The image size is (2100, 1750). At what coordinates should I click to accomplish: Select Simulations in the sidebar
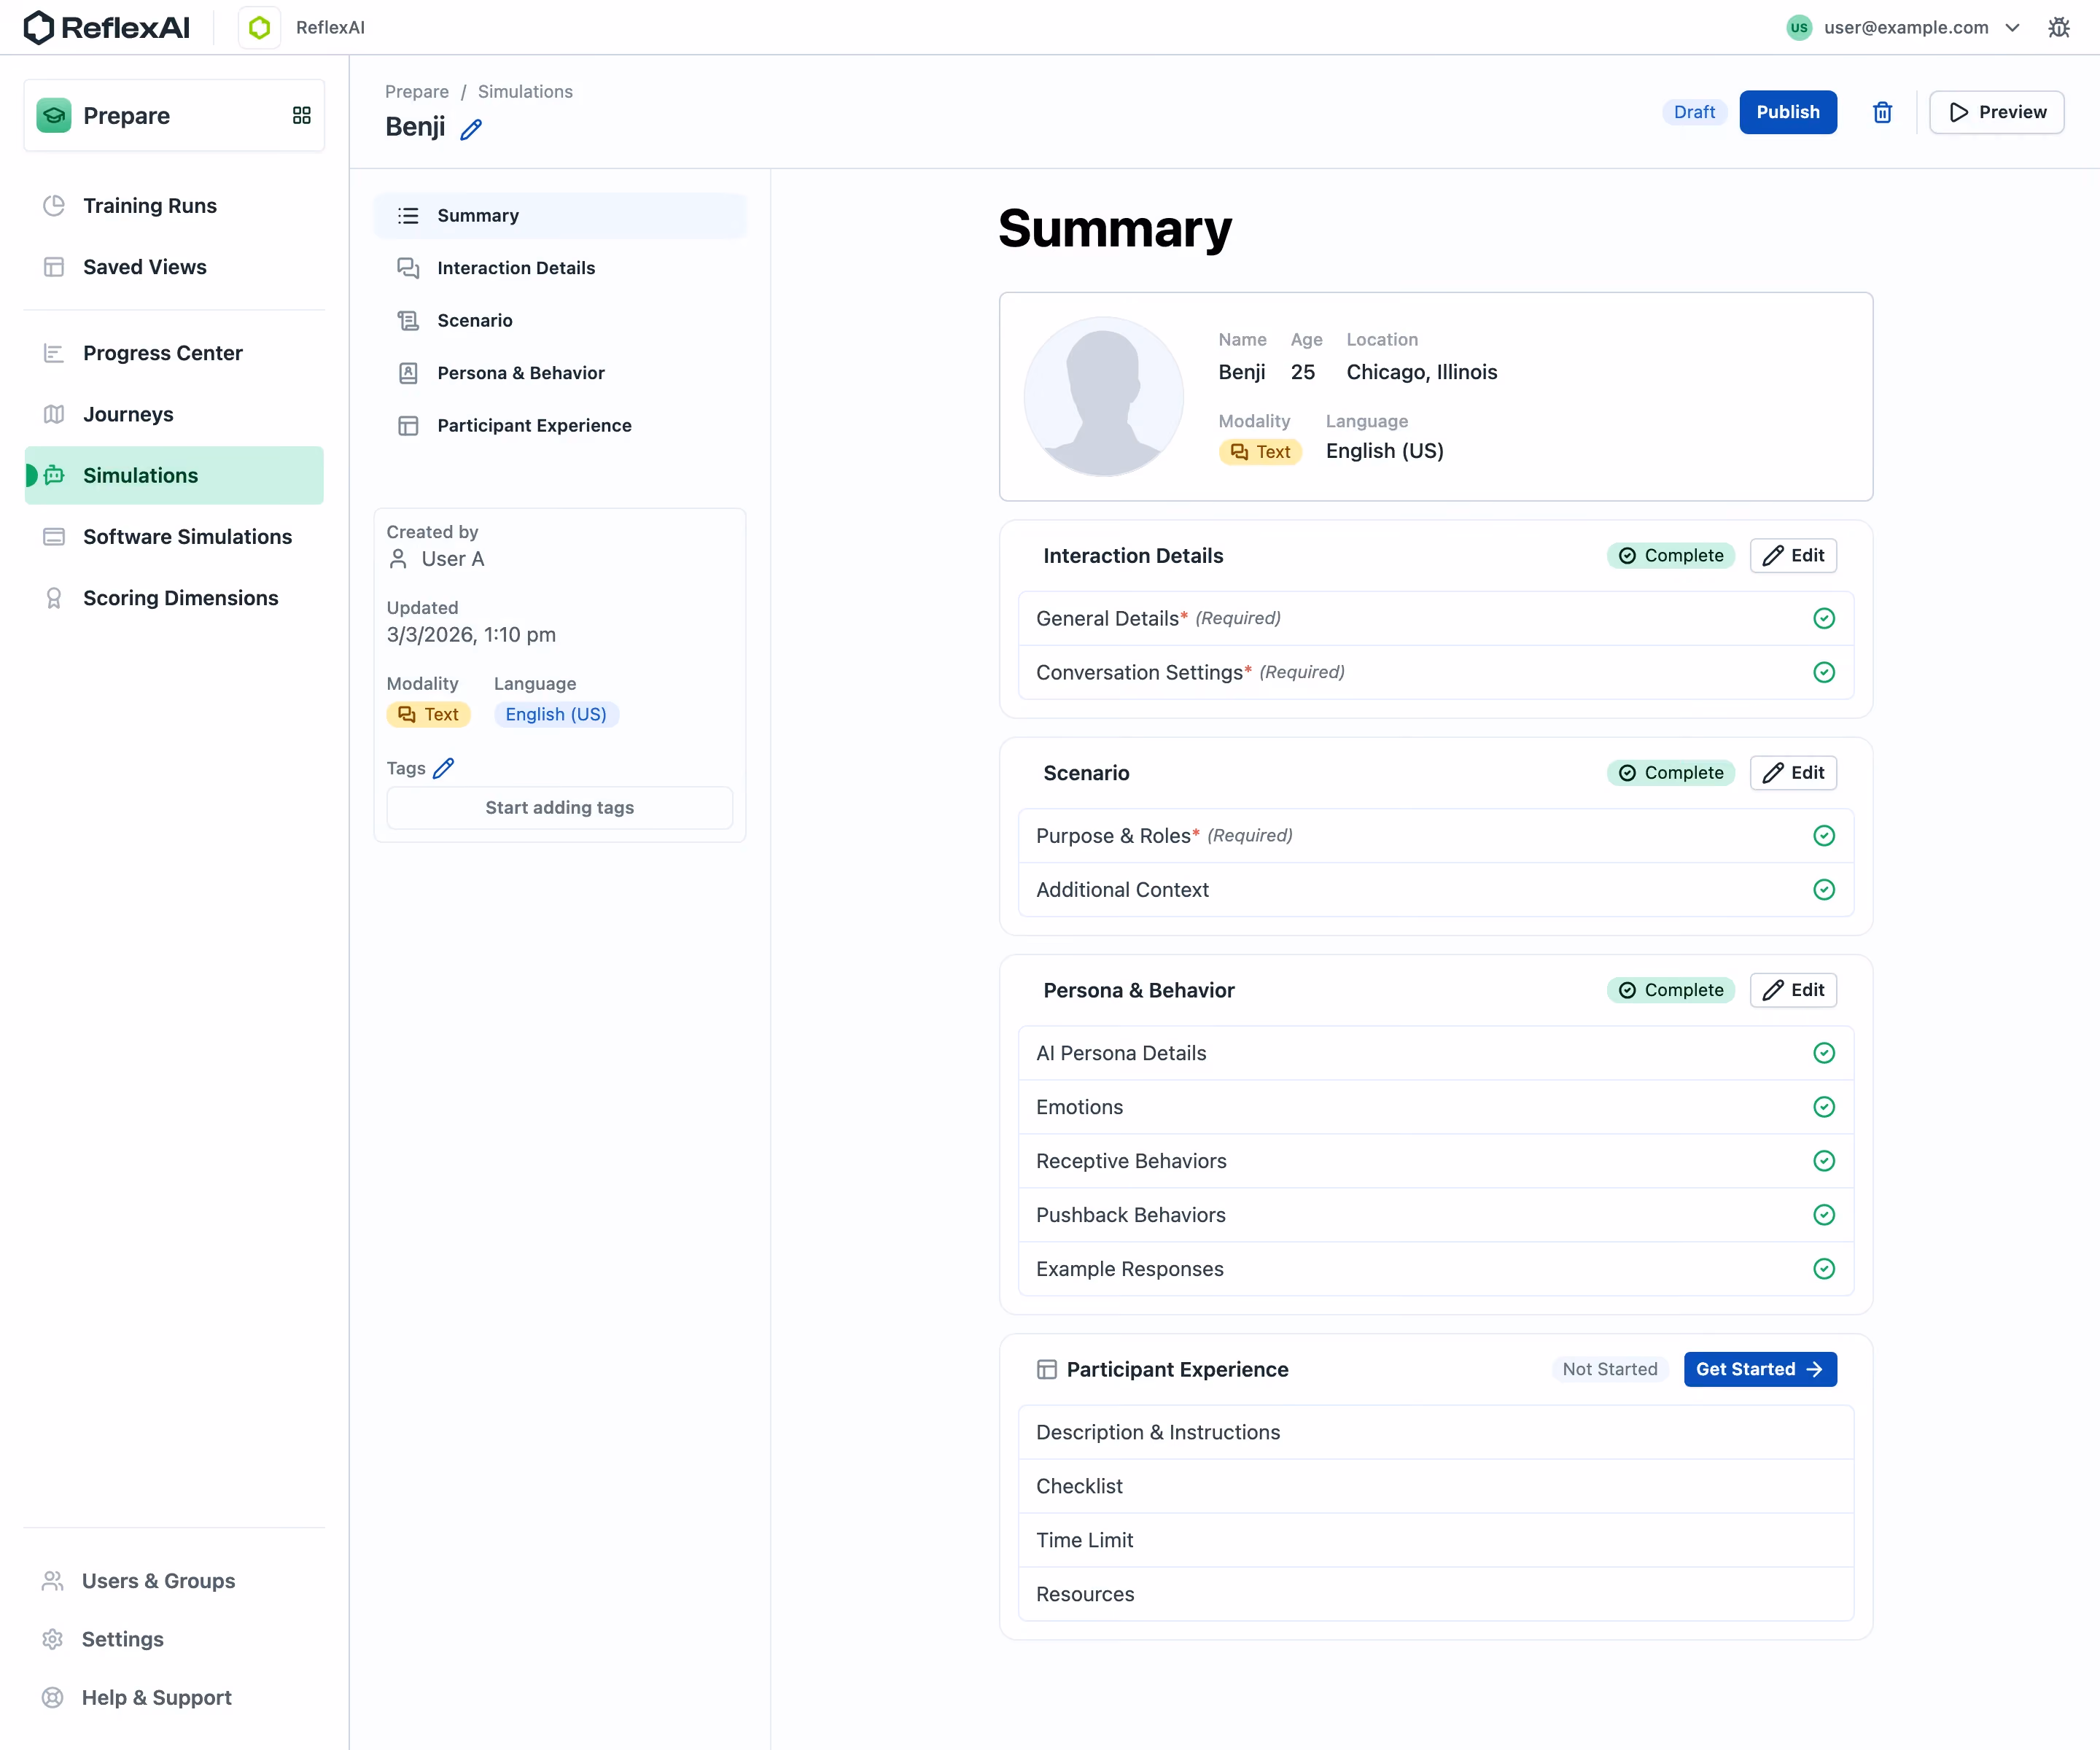point(174,475)
